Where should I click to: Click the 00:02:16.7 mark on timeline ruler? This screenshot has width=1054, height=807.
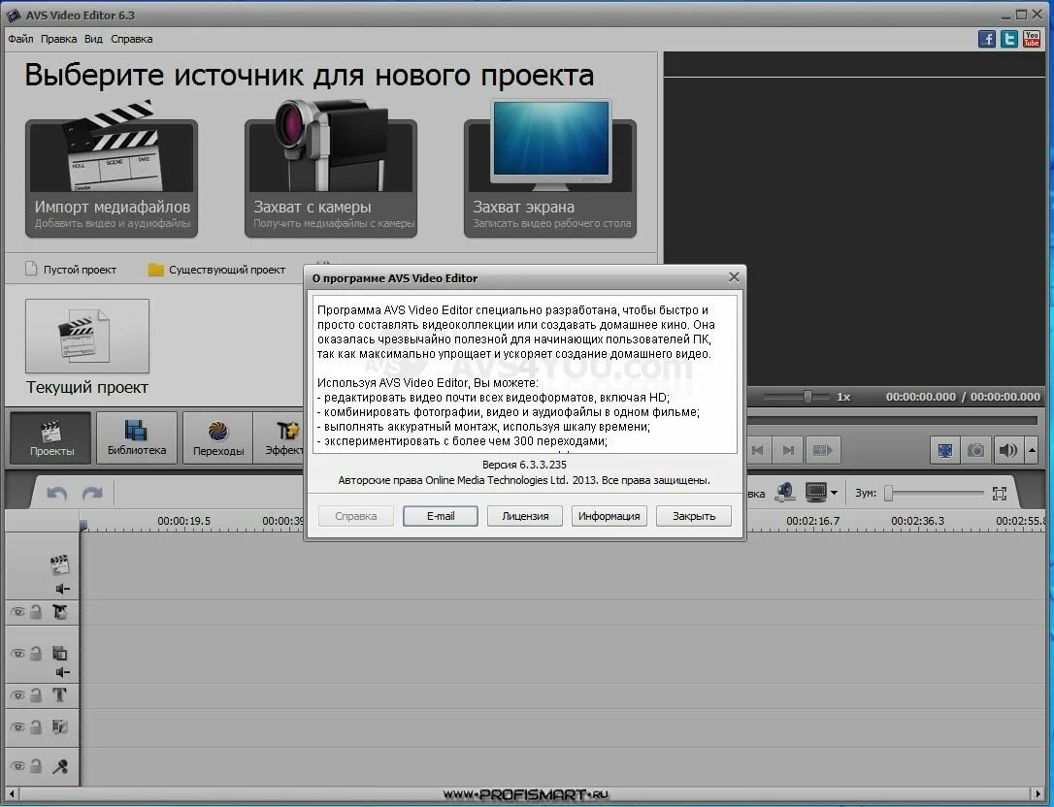(x=812, y=521)
